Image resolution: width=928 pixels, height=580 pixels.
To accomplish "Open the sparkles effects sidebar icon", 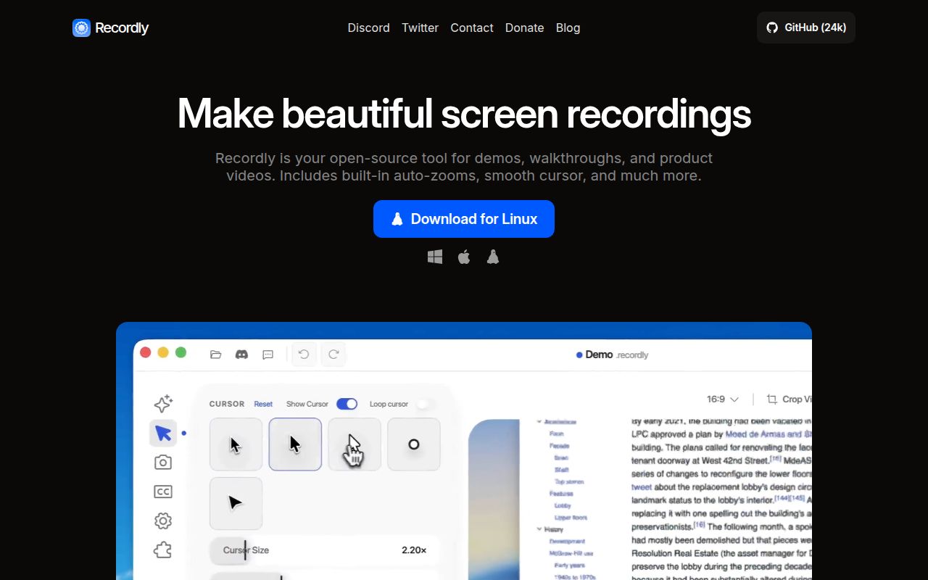I will pyautogui.click(x=163, y=404).
